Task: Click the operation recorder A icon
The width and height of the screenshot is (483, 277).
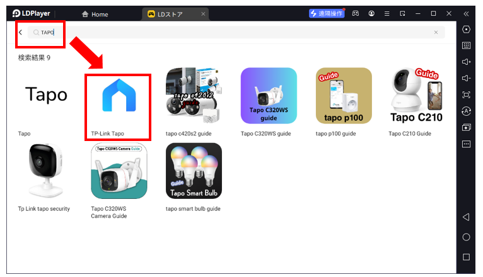Action: click(x=467, y=111)
